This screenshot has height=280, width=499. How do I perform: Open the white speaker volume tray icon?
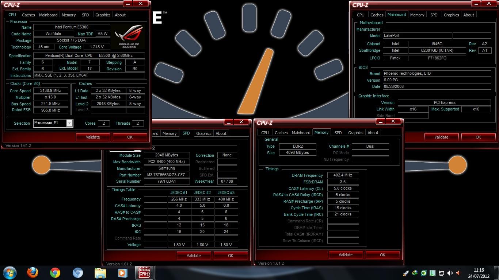coord(450,273)
